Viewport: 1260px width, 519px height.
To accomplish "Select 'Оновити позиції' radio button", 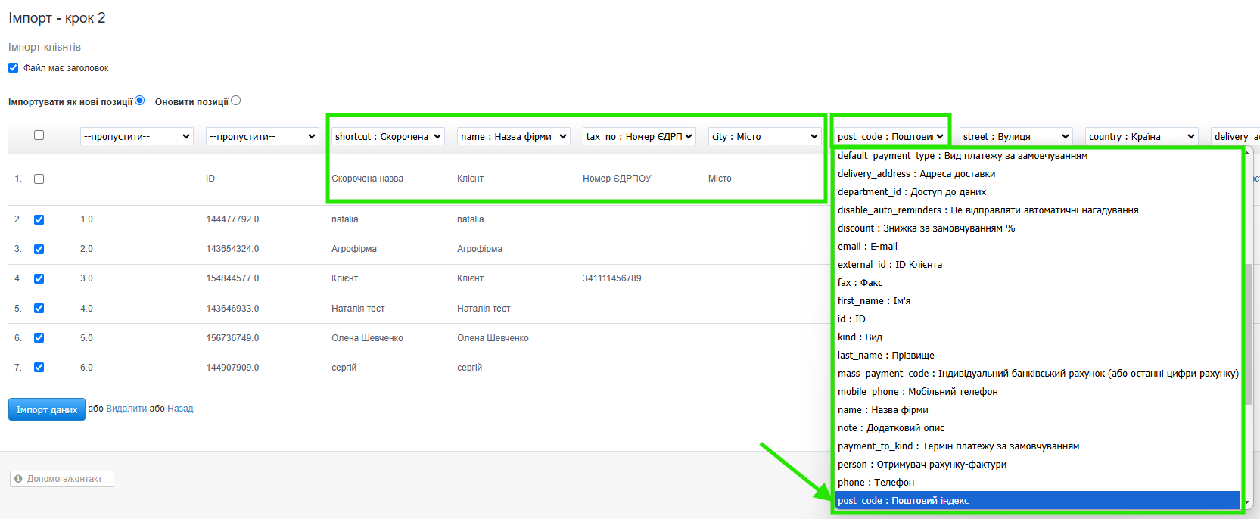I will (235, 101).
